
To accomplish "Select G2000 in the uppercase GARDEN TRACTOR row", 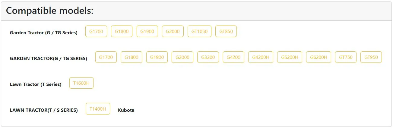I will 182,57.
